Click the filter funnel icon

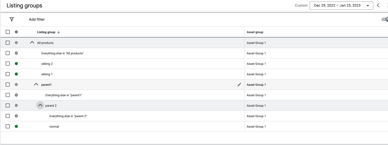(11, 19)
